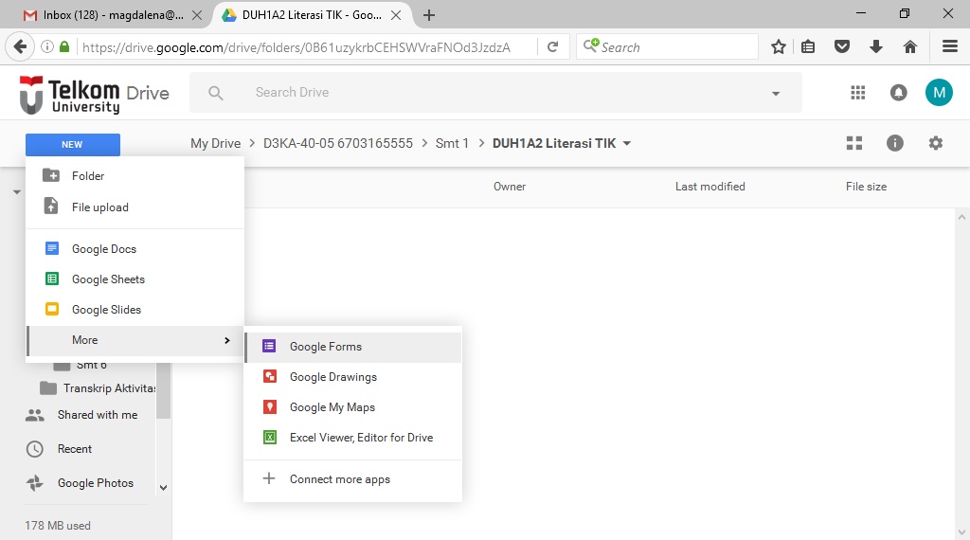Open DUH1A2 Literasi TIK folder dropdown

[x=626, y=144]
